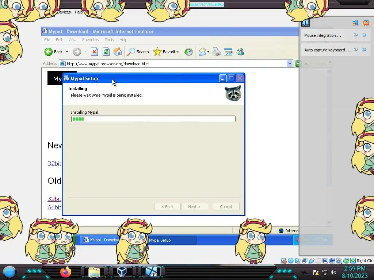
Task: Click the Messenger icon in IE toolbar
Action: click(x=240, y=52)
